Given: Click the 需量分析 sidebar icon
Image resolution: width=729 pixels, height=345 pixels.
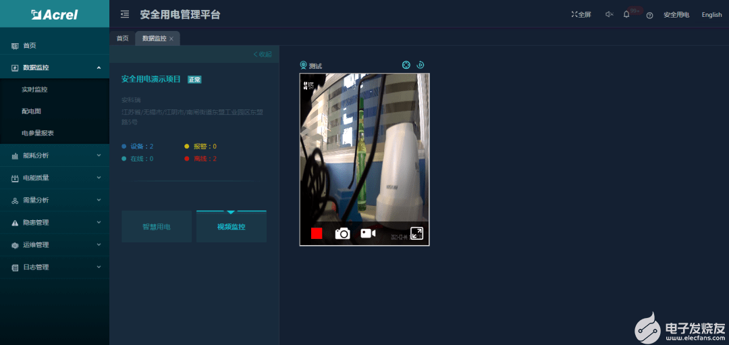Looking at the screenshot, I should coord(14,201).
